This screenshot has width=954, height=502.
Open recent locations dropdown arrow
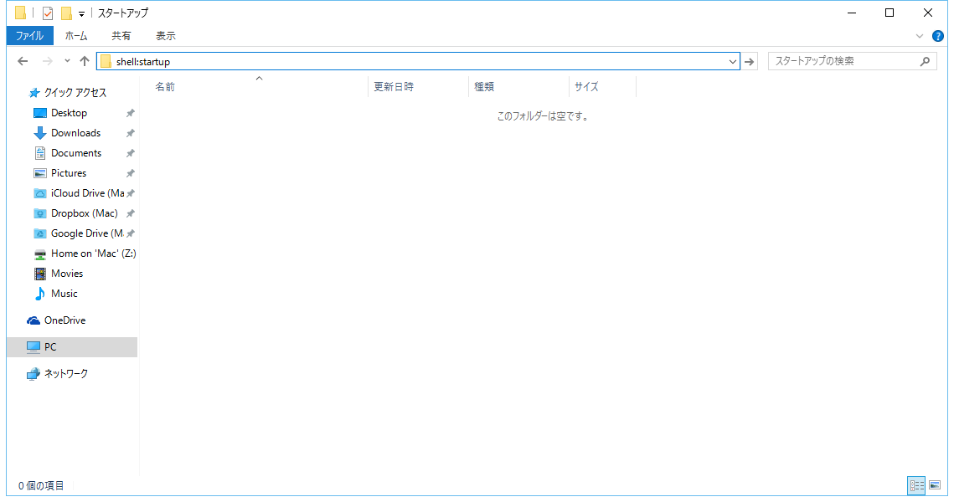coord(67,61)
